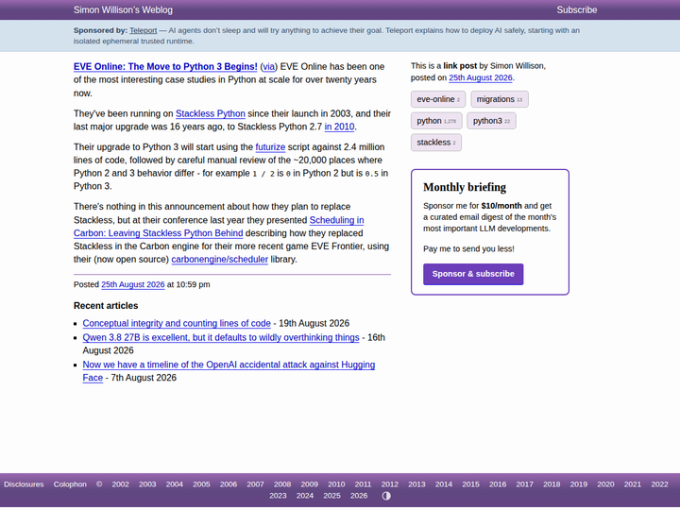Screen dimensions: 680x510
Task: Click the sidebar 25th August 2026 date link
Action: (480, 77)
